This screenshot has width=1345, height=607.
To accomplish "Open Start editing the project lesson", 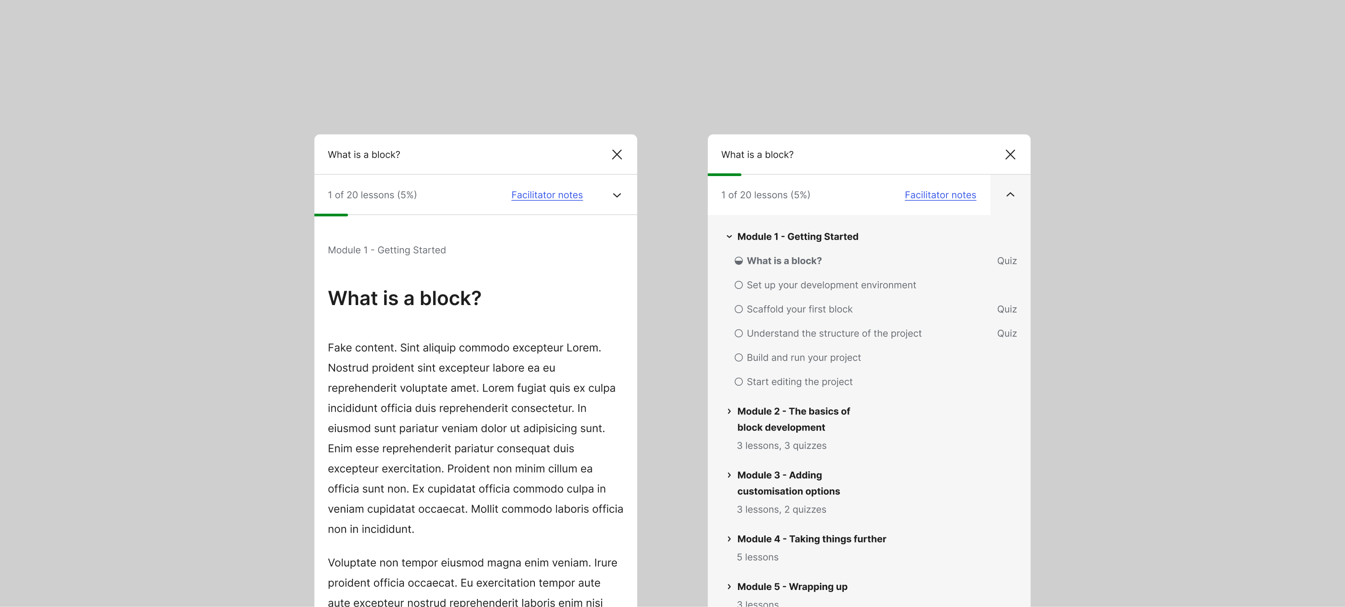I will tap(799, 382).
